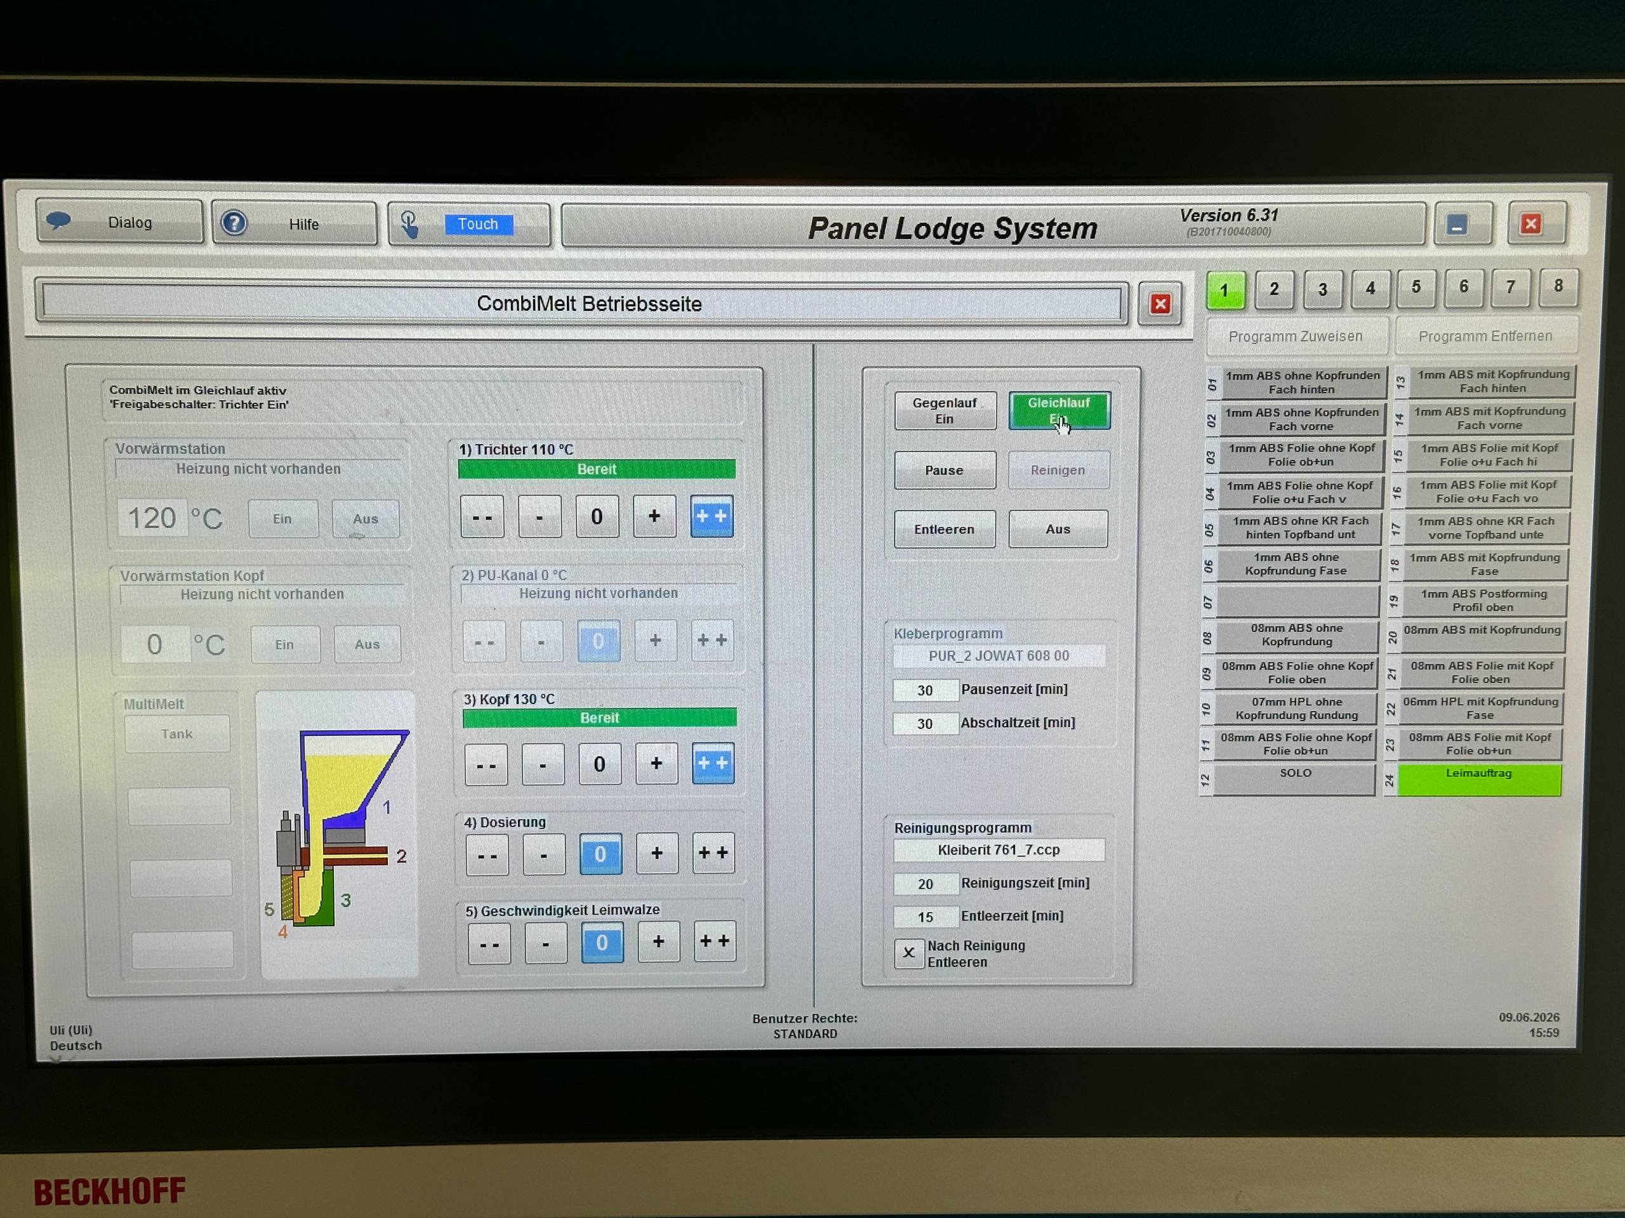Toggle the green Gleichlauf Ein button
Viewport: 1625px width, 1218px height.
click(1059, 410)
